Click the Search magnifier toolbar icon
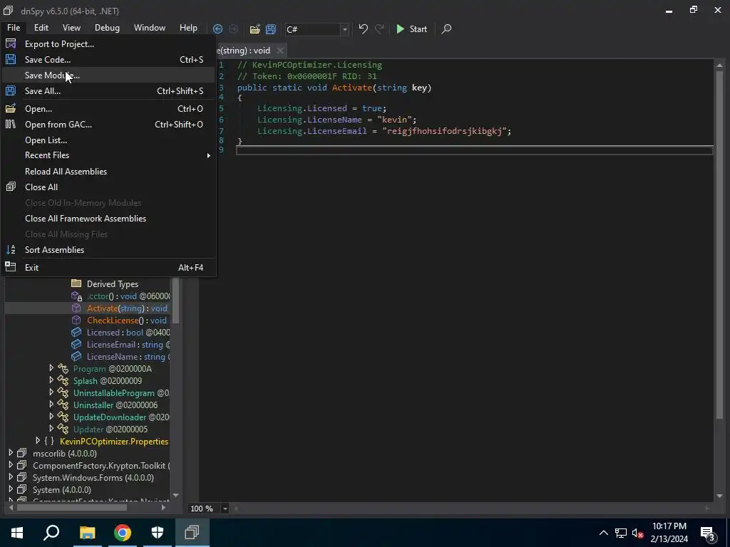 tap(446, 28)
